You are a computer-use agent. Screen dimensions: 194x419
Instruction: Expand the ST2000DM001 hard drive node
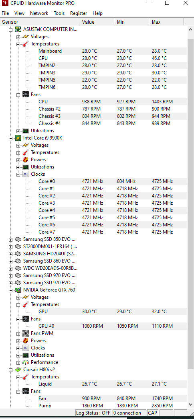pyautogui.click(x=10, y=247)
